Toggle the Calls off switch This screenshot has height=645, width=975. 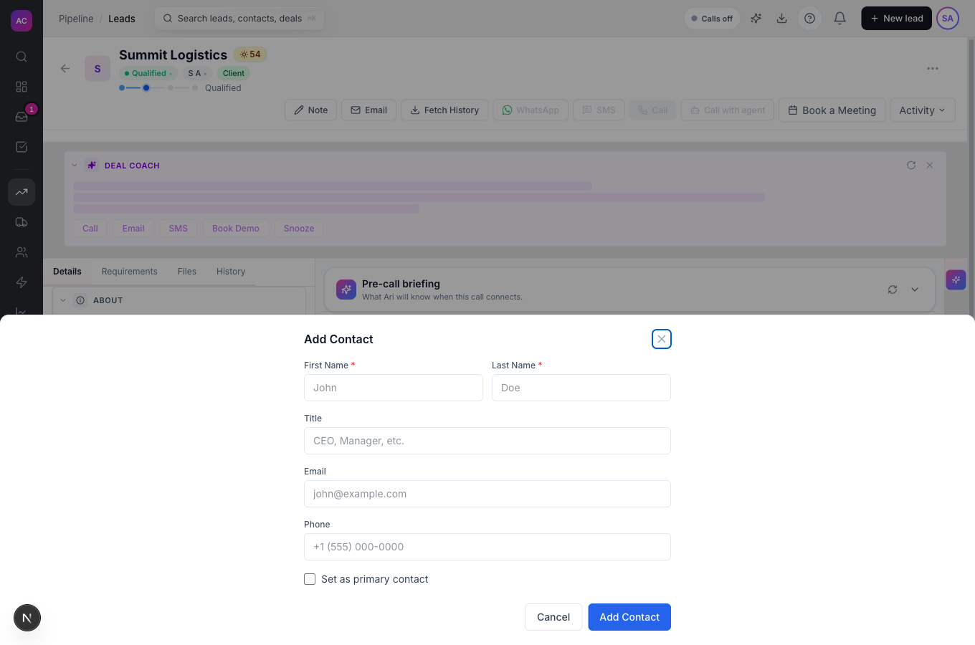coord(712,19)
